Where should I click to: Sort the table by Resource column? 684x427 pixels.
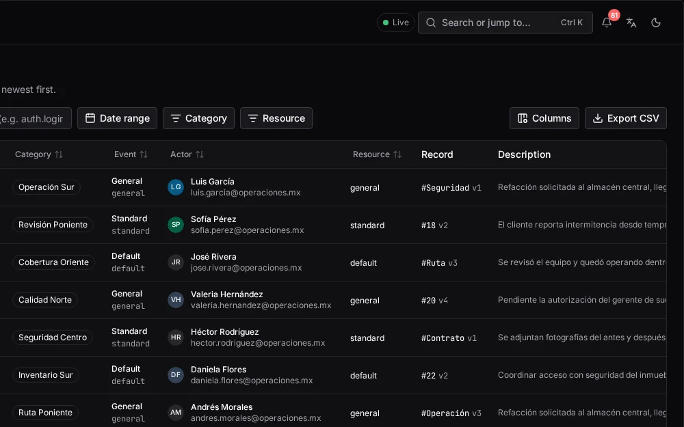click(377, 154)
